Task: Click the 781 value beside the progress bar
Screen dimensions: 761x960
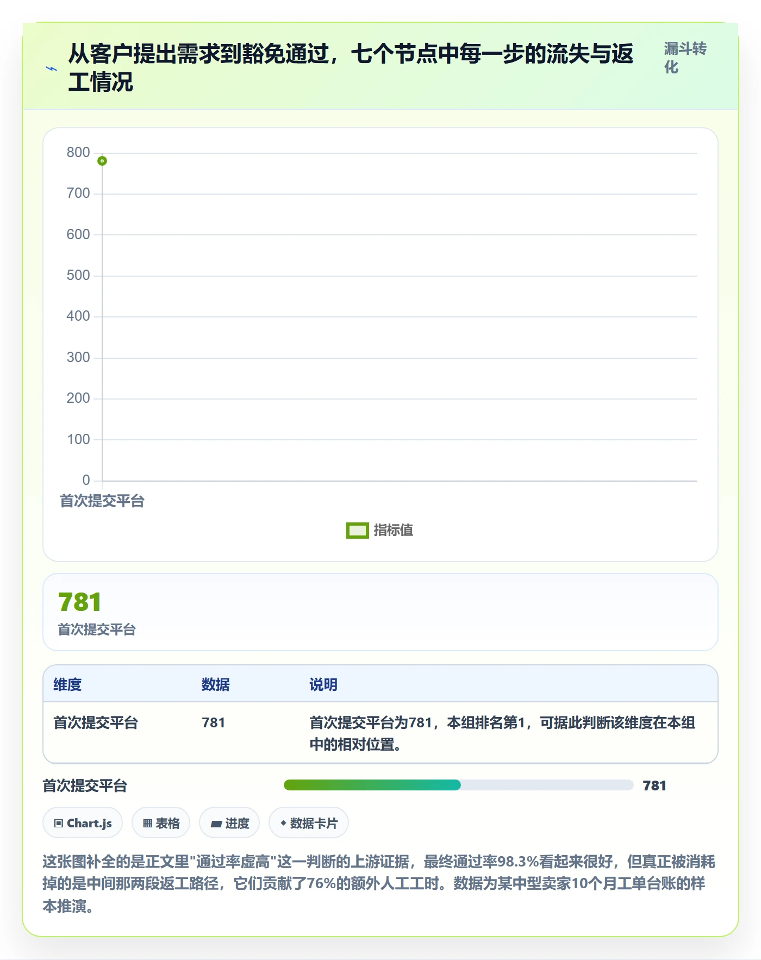Action: pos(654,786)
